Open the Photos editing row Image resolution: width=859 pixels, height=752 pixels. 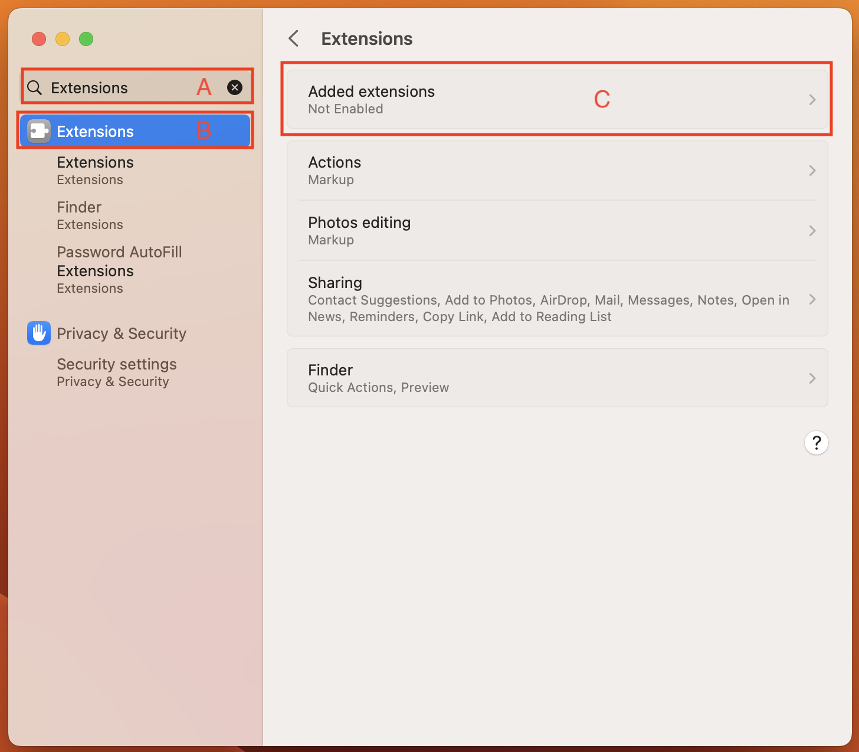click(x=558, y=231)
